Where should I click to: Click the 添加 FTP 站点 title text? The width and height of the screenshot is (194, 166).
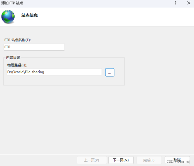(x=12, y=3)
